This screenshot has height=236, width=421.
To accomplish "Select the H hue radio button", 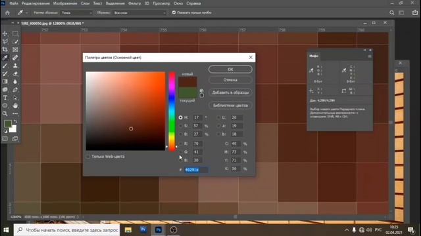I will [x=180, y=117].
